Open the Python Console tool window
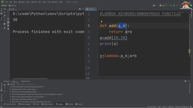 click(47, 104)
